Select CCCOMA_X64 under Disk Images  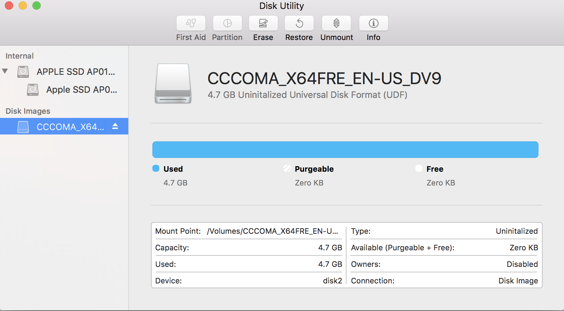(x=69, y=127)
